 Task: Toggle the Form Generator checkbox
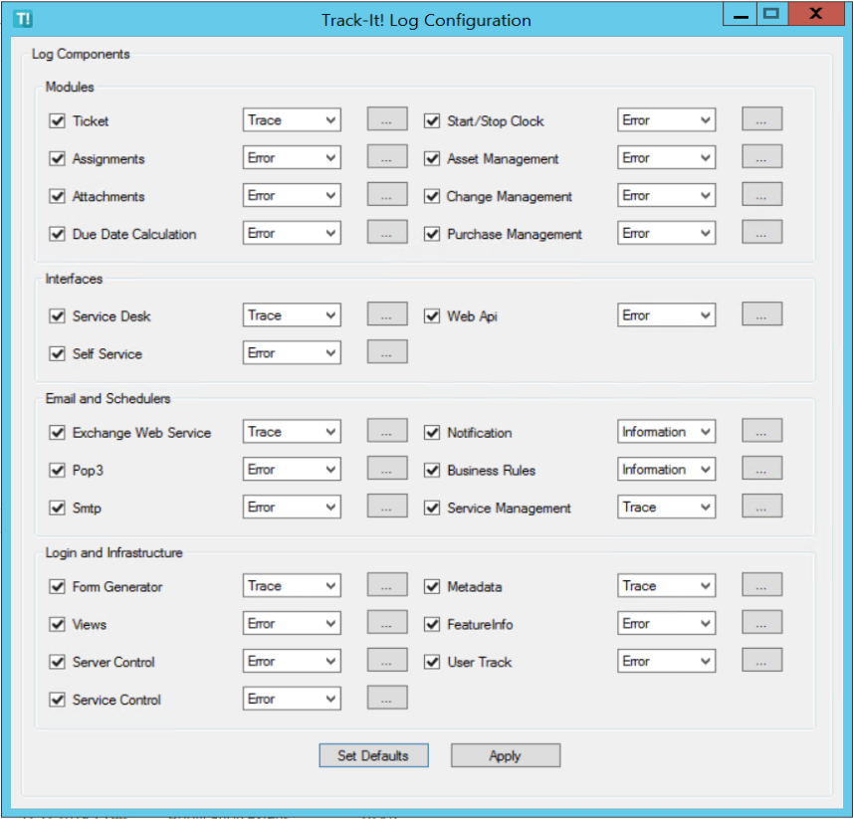coord(57,586)
